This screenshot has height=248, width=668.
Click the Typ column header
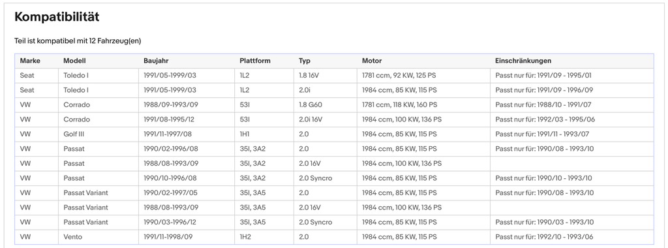[305, 61]
